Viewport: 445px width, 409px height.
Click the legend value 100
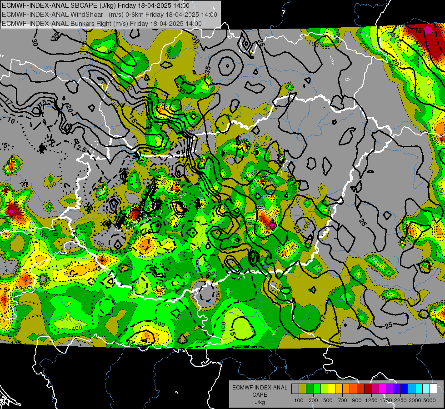pyautogui.click(x=299, y=400)
